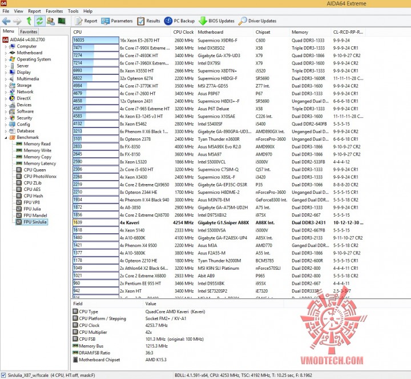Select Devices in the tree

click(24, 105)
